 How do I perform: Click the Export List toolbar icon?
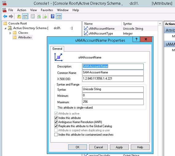pos(45,17)
